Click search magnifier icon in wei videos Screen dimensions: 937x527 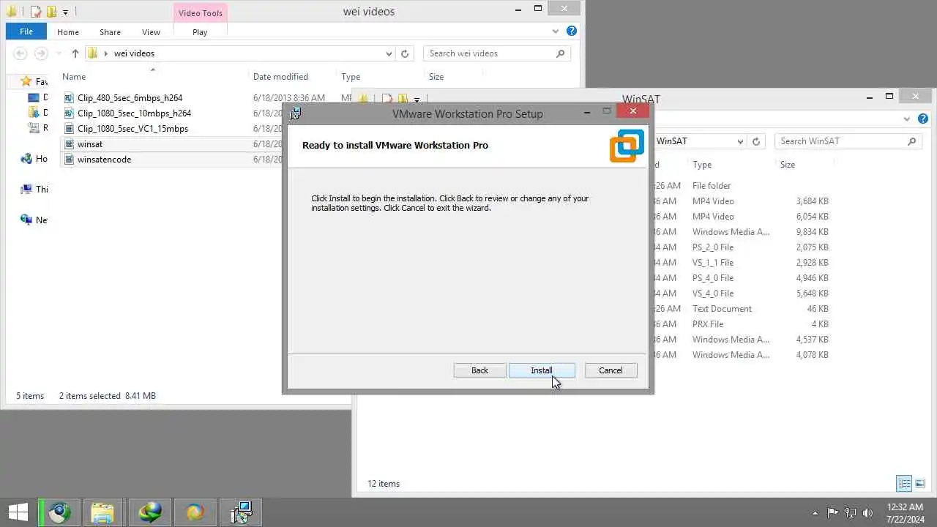(561, 53)
